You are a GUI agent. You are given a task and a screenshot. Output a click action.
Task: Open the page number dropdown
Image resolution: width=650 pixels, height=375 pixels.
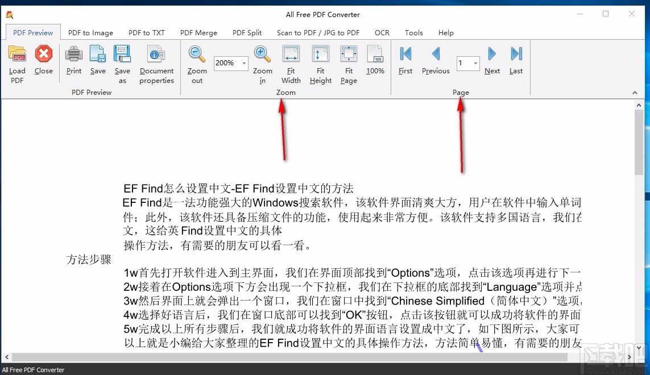click(475, 63)
